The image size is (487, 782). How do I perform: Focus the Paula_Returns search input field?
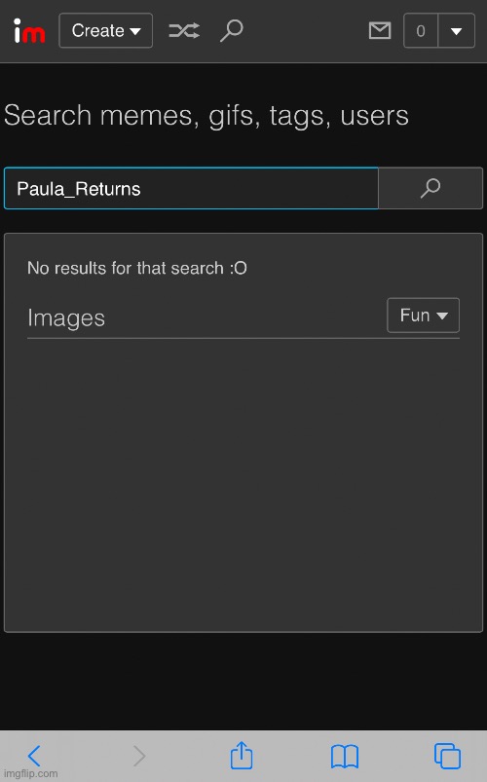point(191,189)
